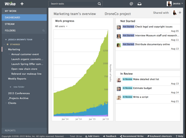Image resolution: width=186 pixels, height=138 pixels.
Task: Click the star icon beside Starred
Action: [8, 44]
